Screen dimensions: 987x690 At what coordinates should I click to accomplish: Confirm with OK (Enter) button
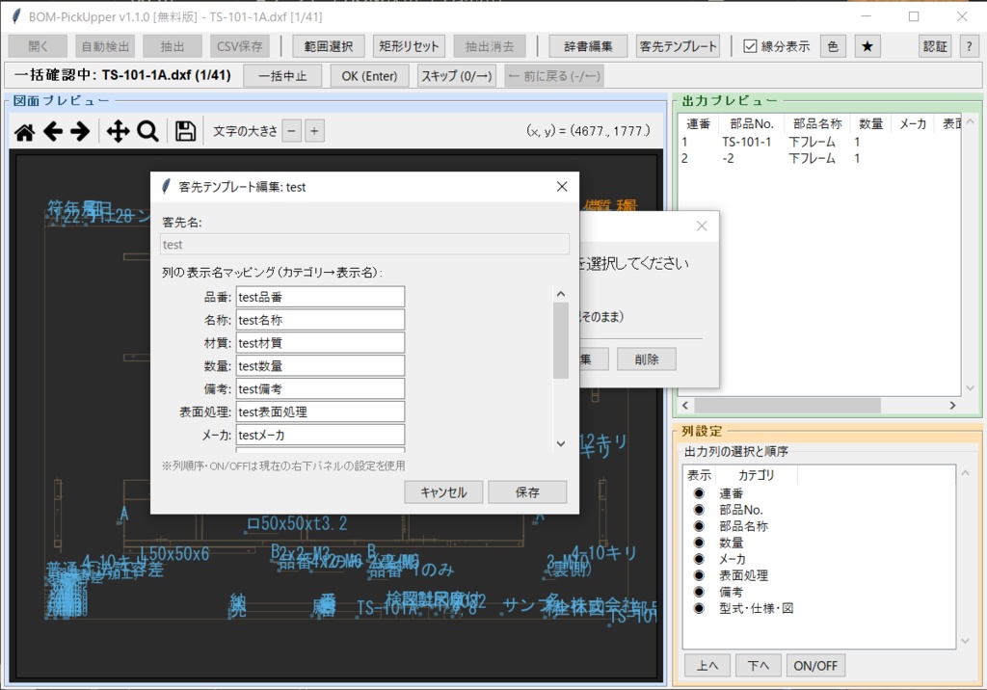click(x=369, y=76)
